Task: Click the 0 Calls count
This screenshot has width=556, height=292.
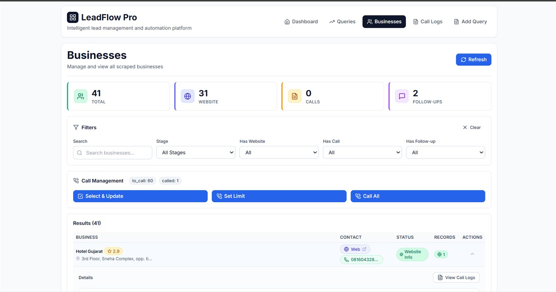Action: [x=308, y=93]
